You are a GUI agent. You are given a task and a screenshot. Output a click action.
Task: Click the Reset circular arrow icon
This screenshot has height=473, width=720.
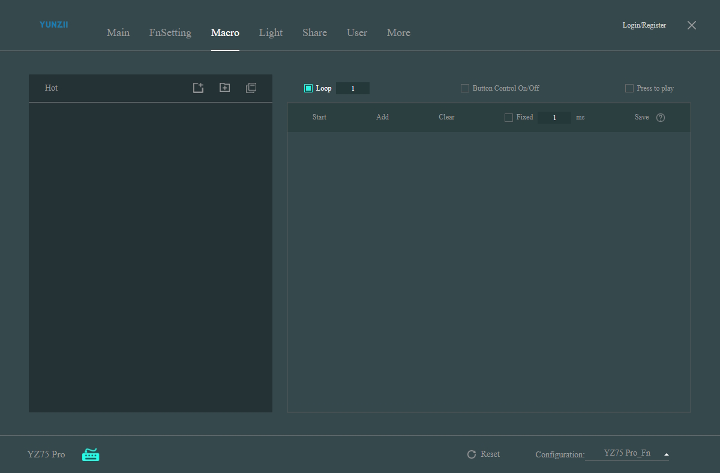(472, 454)
